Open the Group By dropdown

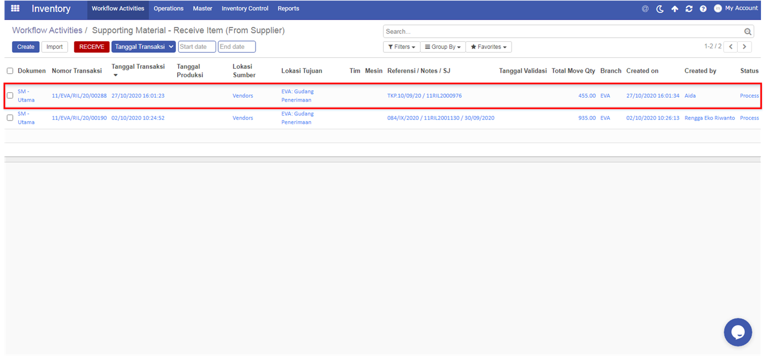pos(442,47)
